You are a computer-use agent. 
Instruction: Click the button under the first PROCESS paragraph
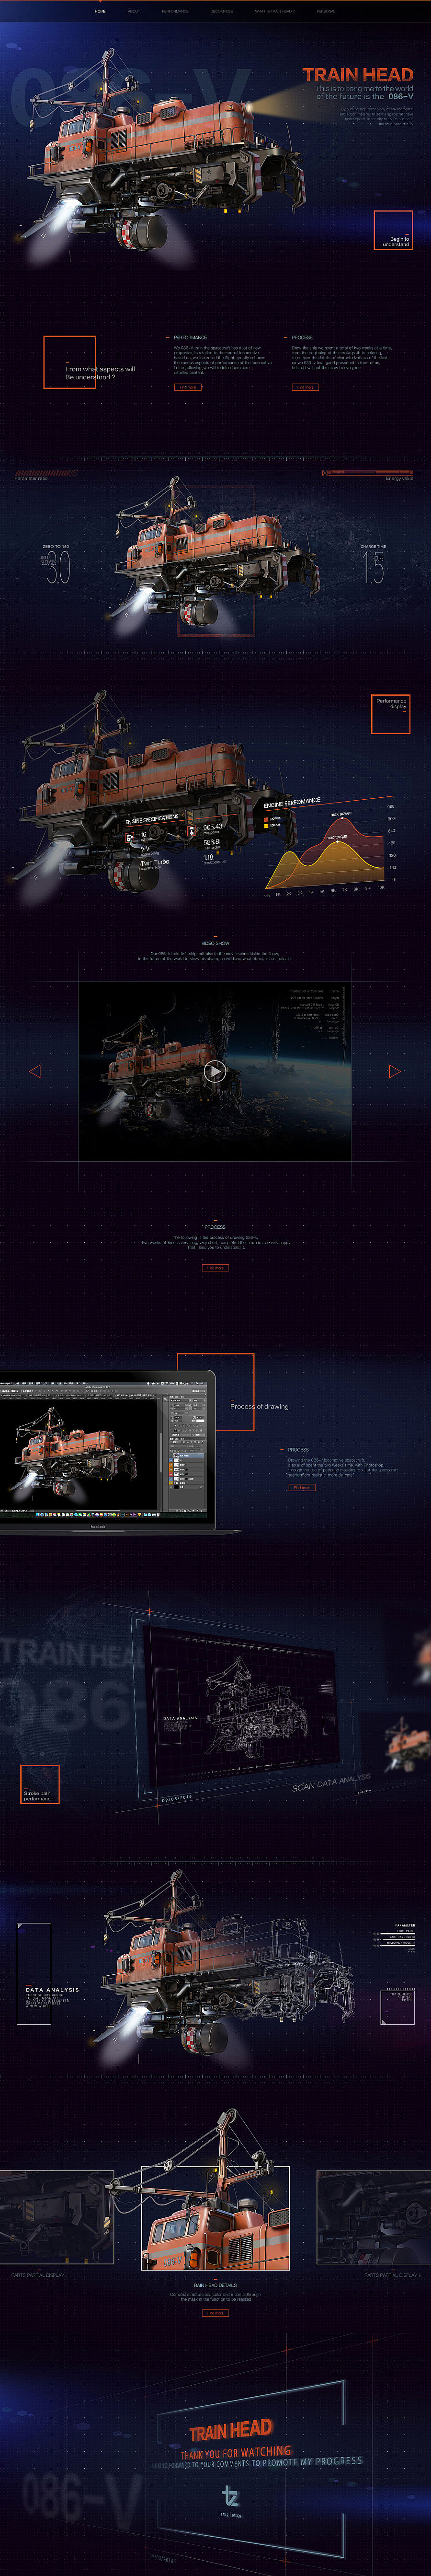pyautogui.click(x=305, y=387)
